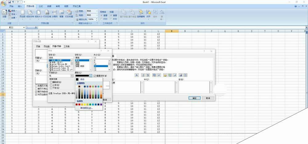Expand 工作表选项 group dialog launcher
This screenshot has width=308, height=144.
coord(117,23)
